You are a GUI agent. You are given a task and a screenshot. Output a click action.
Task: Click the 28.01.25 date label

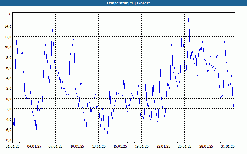tap(206, 146)
